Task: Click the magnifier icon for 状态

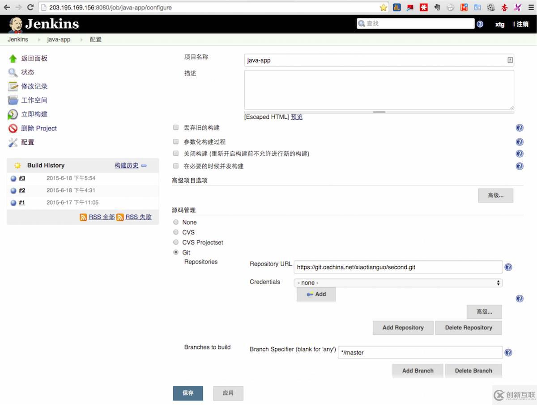Action: tap(13, 72)
